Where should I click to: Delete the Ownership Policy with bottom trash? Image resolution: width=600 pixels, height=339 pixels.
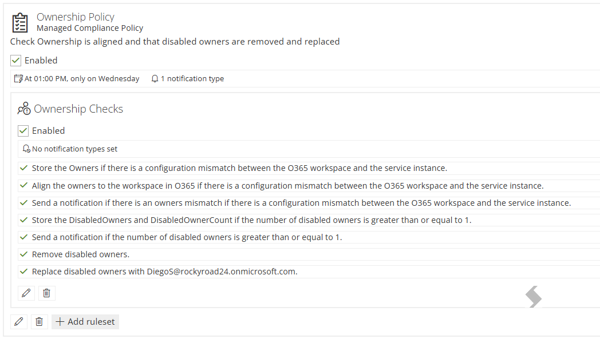point(39,321)
